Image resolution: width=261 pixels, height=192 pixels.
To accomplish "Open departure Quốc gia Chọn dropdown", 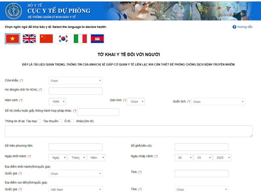I will [76, 173].
